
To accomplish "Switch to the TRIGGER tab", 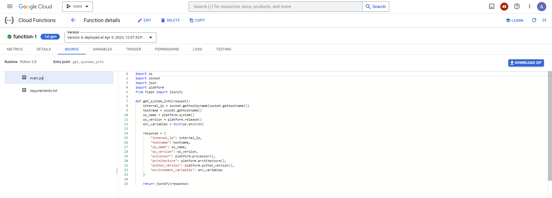I will [x=133, y=49].
